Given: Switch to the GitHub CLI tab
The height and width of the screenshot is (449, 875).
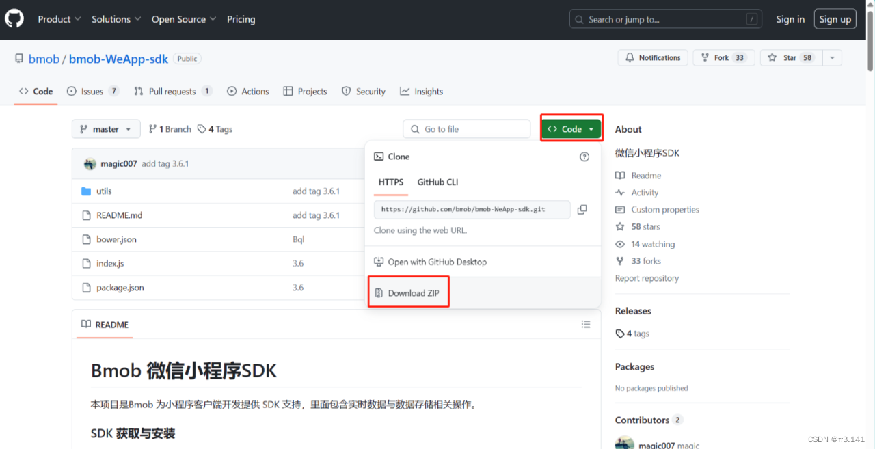Looking at the screenshot, I should (437, 182).
